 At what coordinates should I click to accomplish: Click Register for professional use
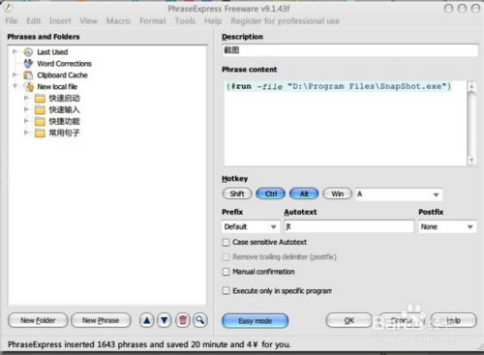click(x=285, y=21)
